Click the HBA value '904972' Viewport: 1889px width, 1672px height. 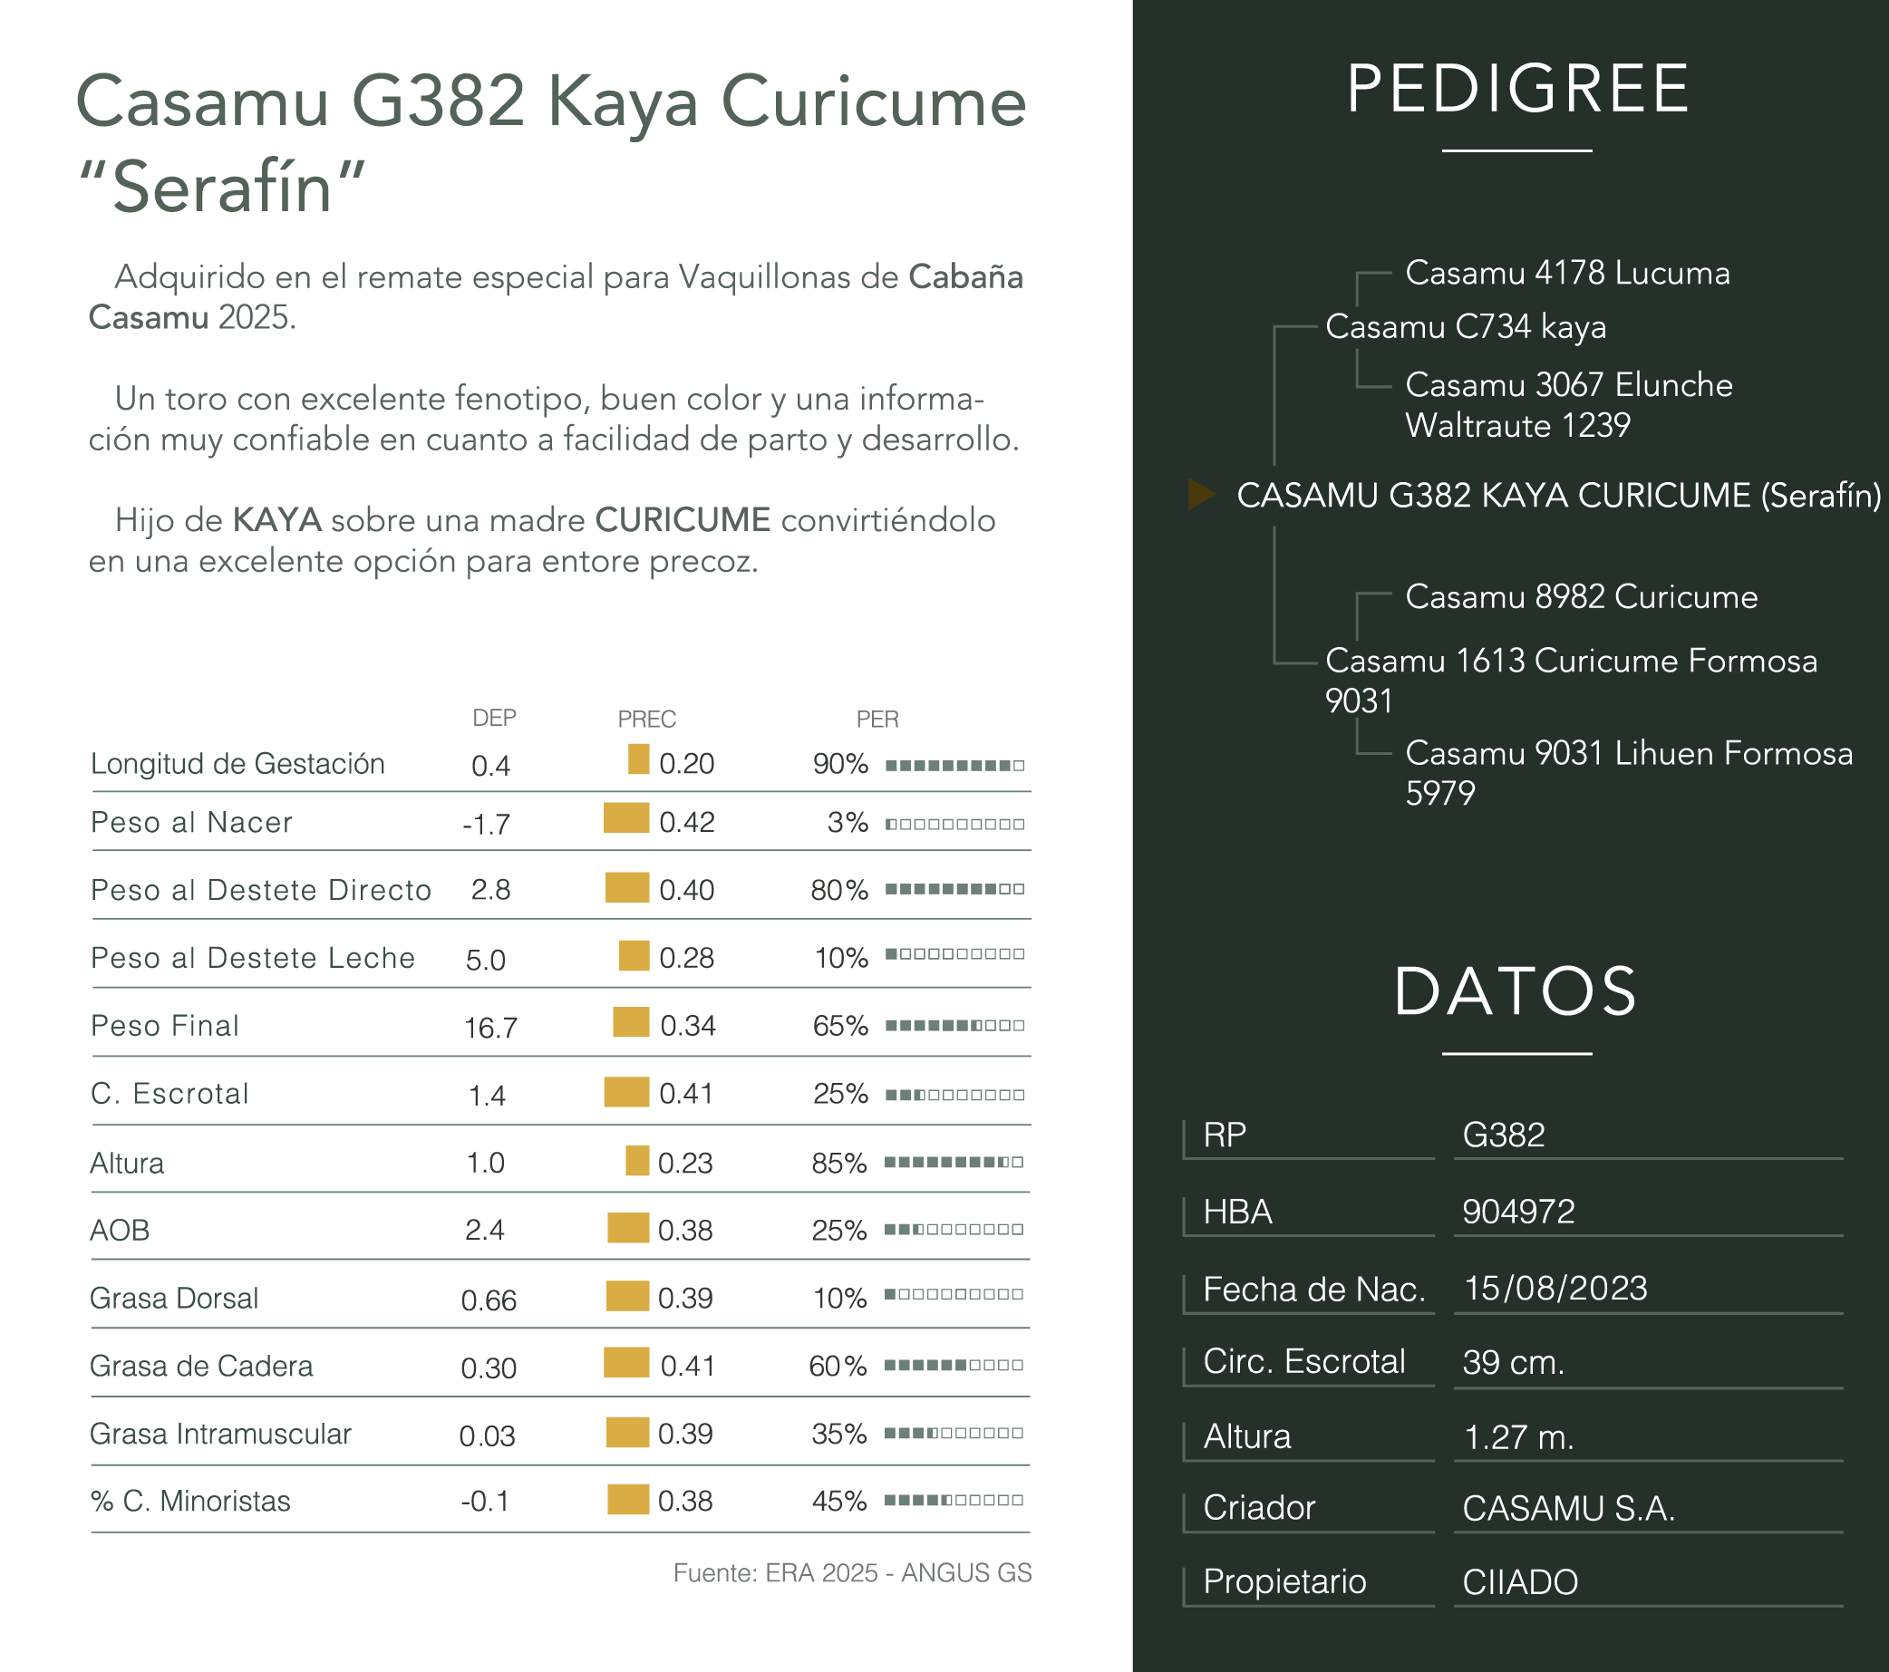click(x=1518, y=1211)
